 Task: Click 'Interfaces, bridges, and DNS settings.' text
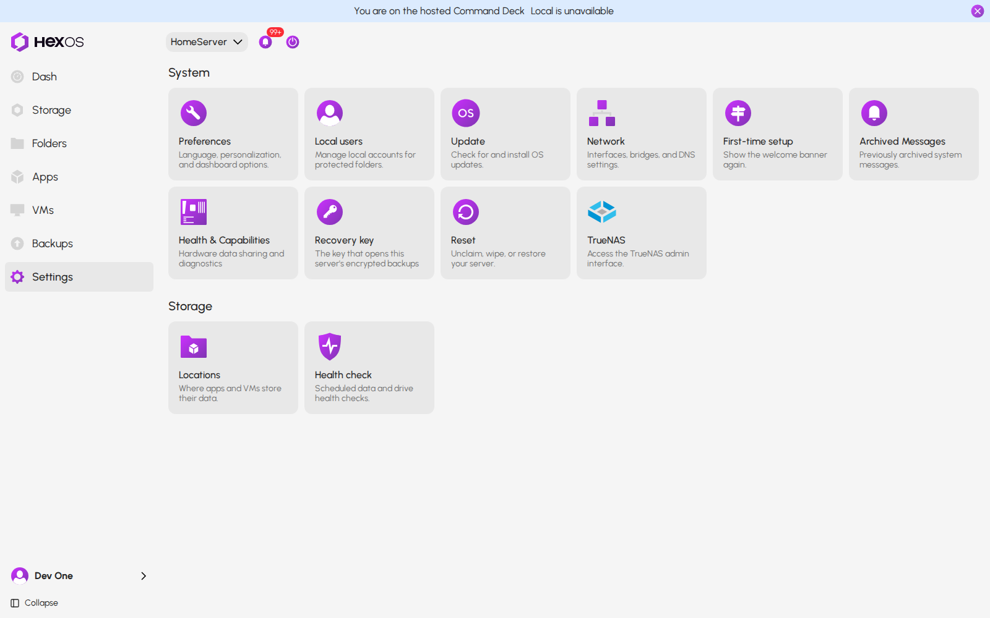click(641, 160)
